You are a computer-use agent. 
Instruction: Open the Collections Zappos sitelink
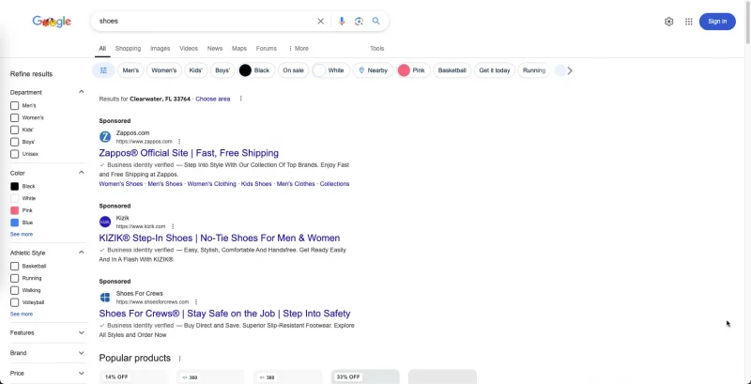click(x=334, y=184)
